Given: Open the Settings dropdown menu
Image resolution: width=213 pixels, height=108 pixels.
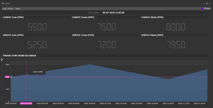Looking at the screenshot, I should (11, 9).
